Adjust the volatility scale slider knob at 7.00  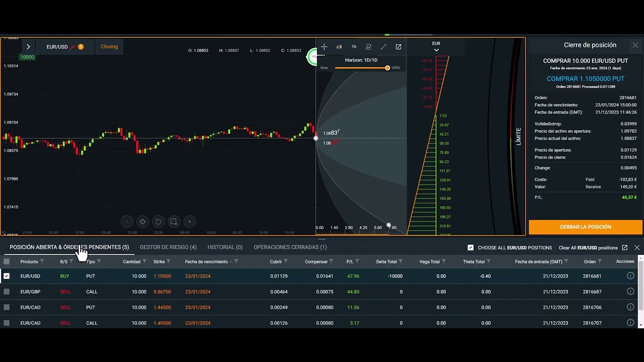click(x=388, y=225)
